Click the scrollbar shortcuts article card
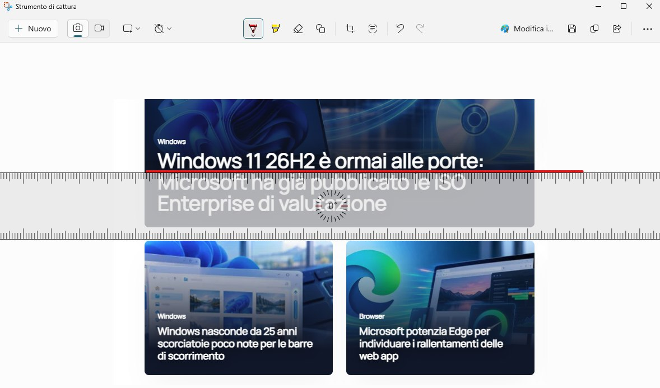Screen dimensions: 660x388 [239, 307]
